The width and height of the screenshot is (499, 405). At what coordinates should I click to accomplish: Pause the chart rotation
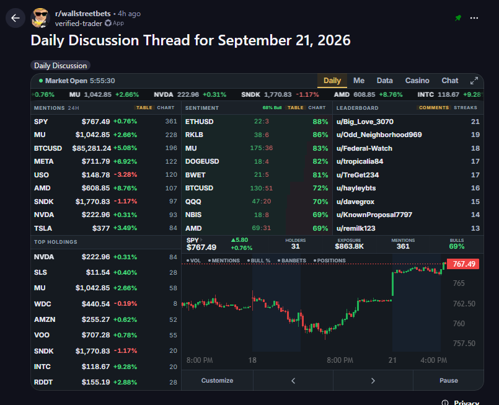point(448,381)
